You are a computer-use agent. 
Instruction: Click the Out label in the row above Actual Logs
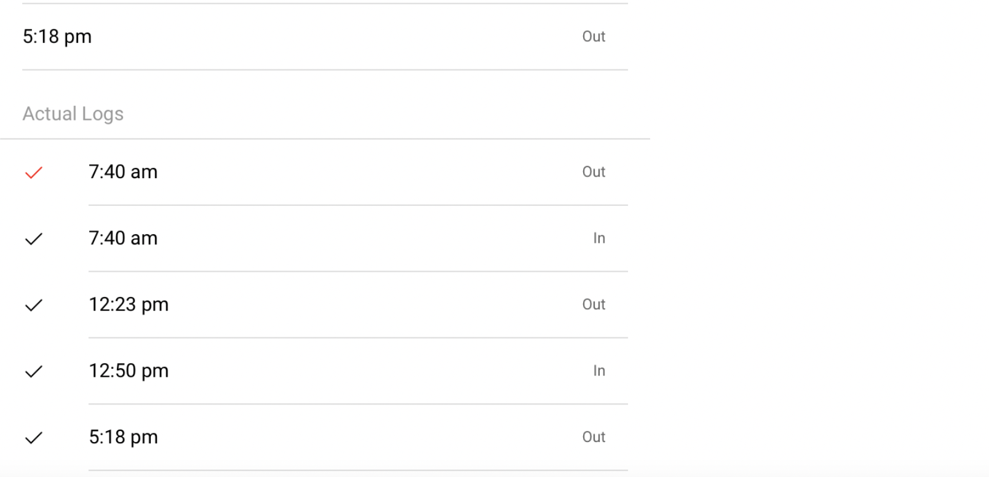[x=594, y=37]
